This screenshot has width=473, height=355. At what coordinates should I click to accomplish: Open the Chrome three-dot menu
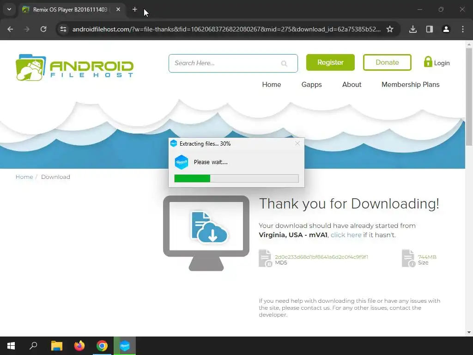(463, 29)
